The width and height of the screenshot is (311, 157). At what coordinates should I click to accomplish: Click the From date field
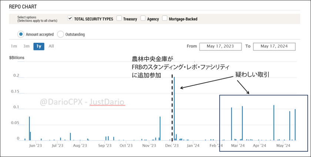pyautogui.click(x=220, y=46)
